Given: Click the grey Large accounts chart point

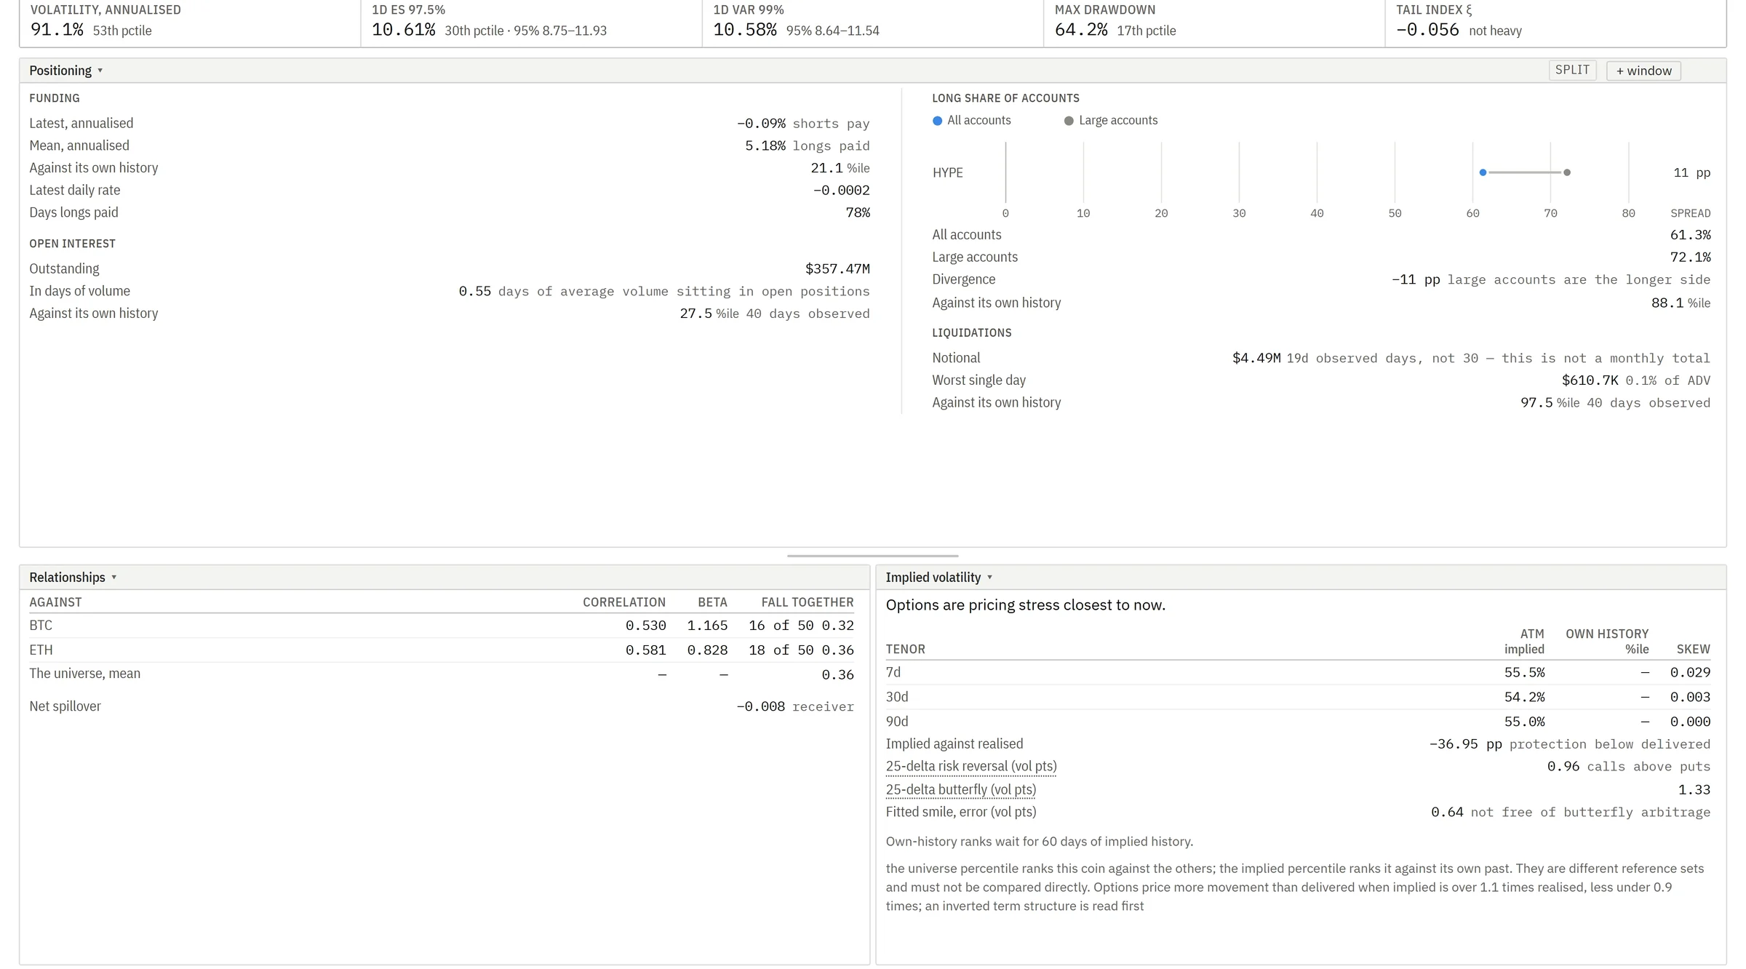Looking at the screenshot, I should pos(1567,172).
